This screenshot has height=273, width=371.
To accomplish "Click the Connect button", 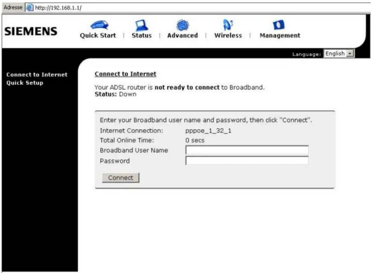I will pos(121,178).
